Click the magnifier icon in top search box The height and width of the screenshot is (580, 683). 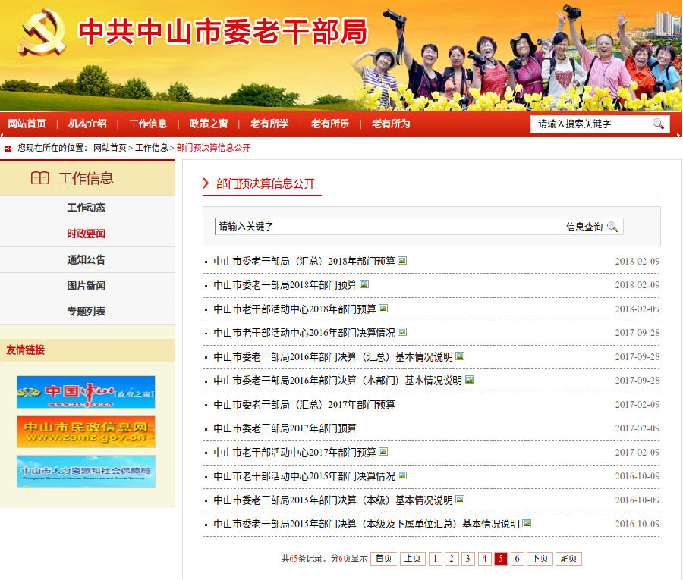pyautogui.click(x=658, y=124)
